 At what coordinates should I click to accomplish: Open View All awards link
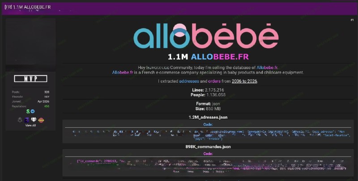point(30,125)
